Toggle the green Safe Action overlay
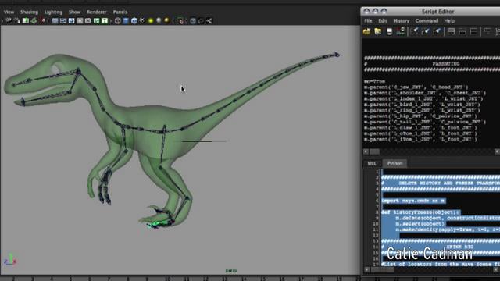The width and height of the screenshot is (500, 281). tap(96, 21)
